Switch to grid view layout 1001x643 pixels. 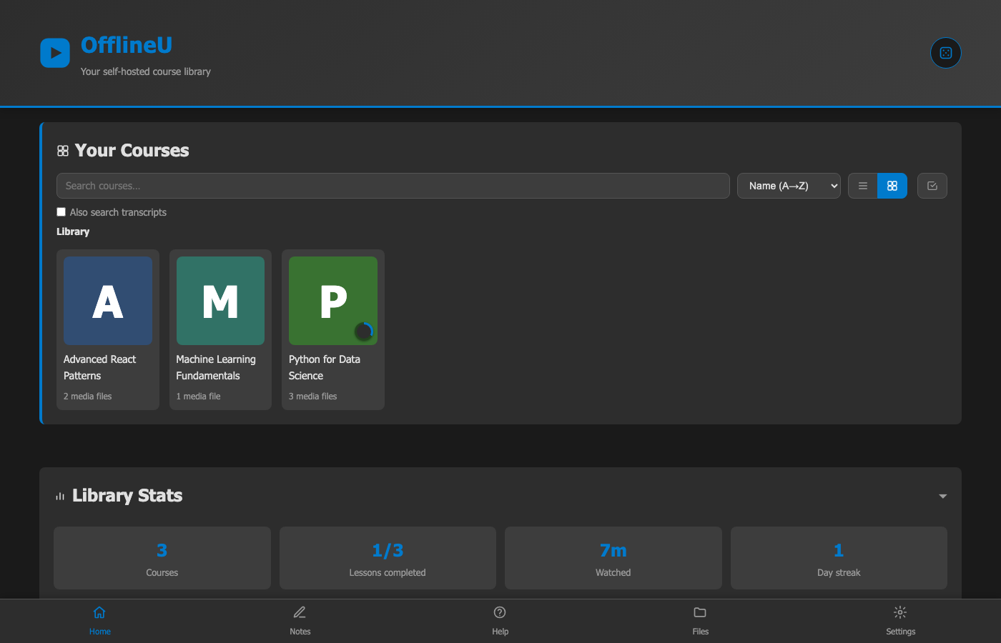point(892,186)
